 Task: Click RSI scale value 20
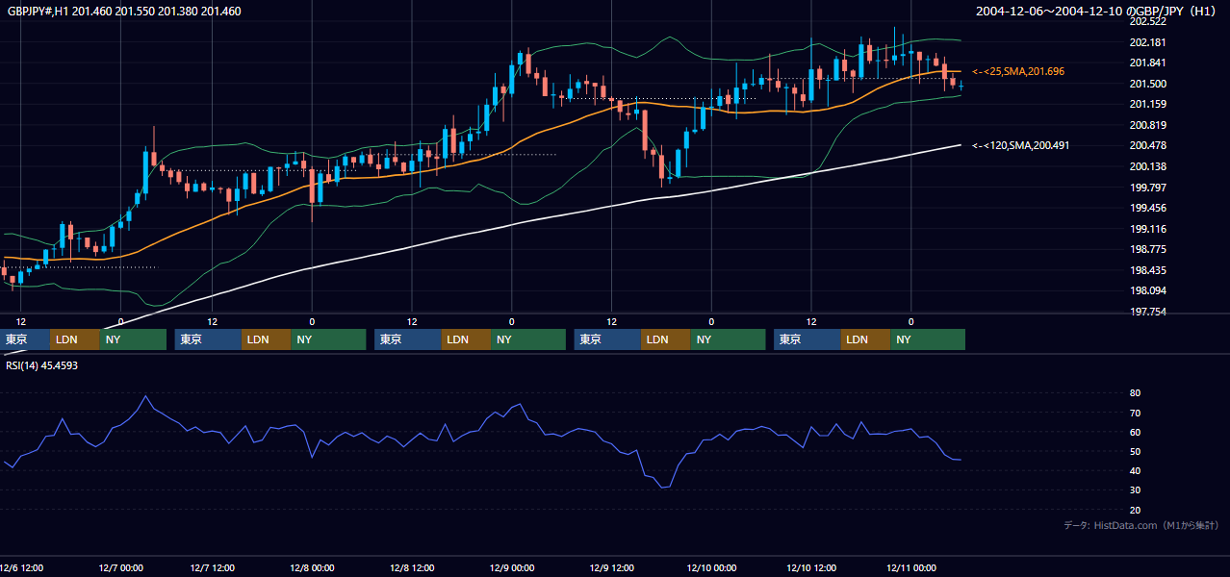click(x=1135, y=510)
